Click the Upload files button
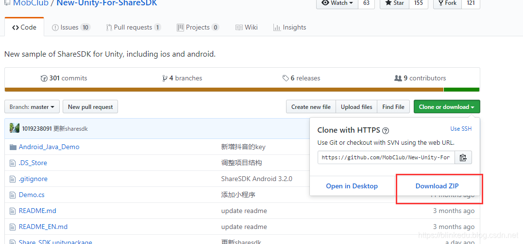523x244 pixels. coord(356,107)
